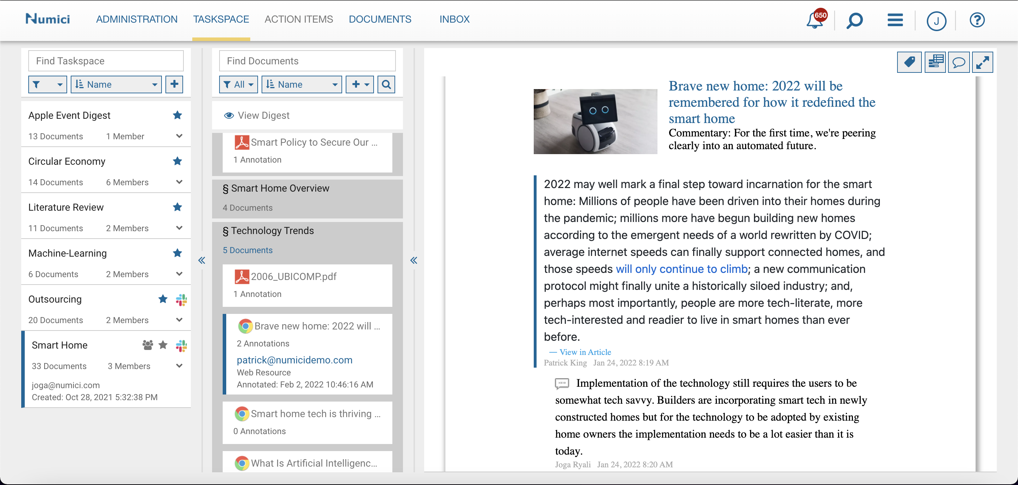Click the Find Documents search input field

point(308,61)
